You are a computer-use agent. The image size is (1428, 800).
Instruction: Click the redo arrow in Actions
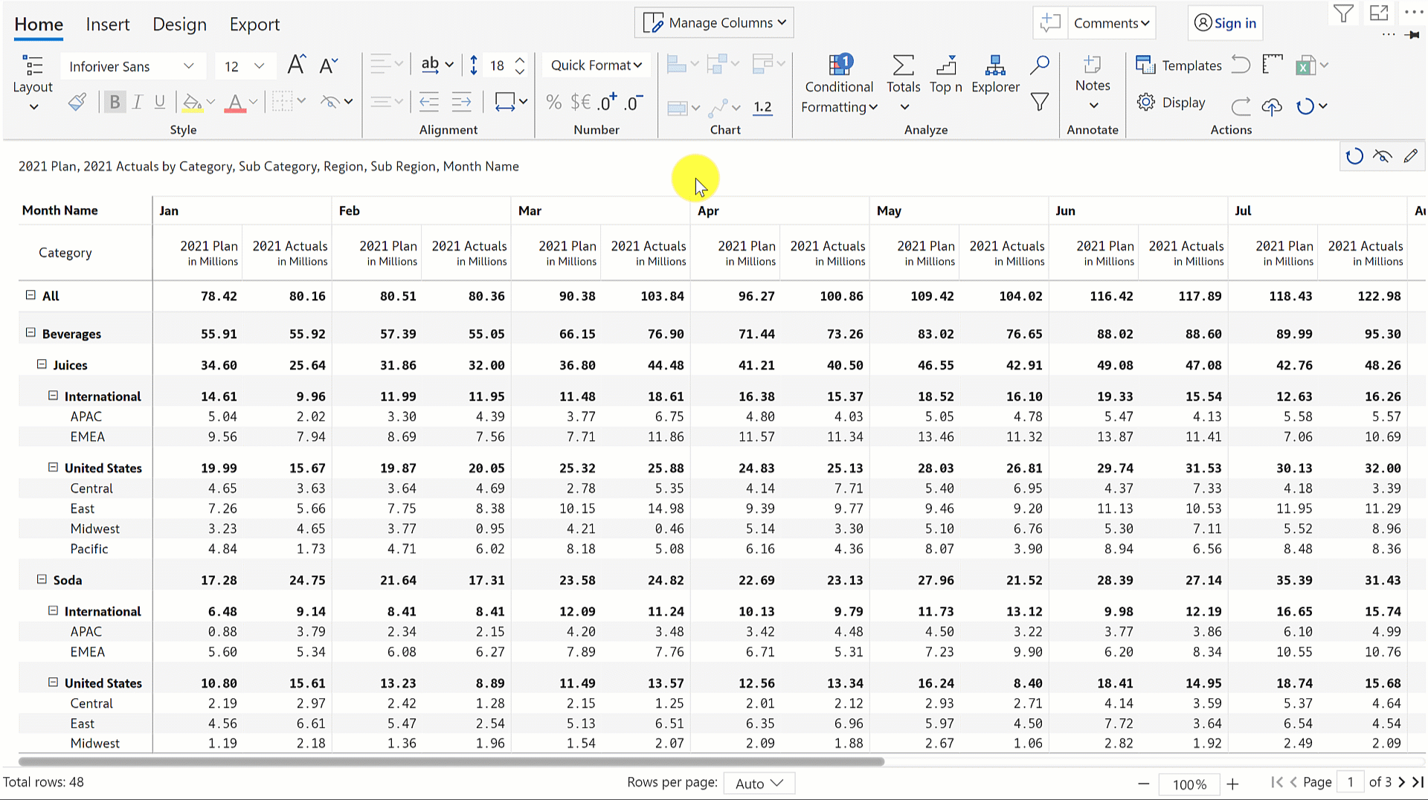click(x=1241, y=106)
